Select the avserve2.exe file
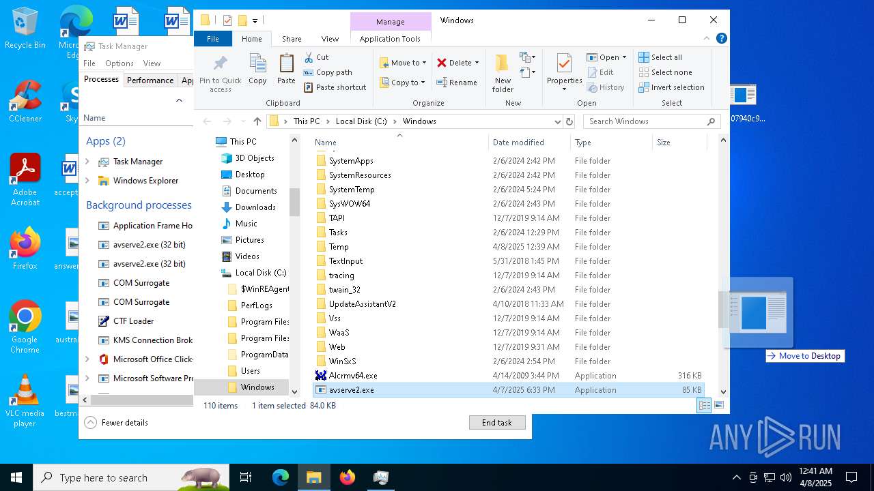The image size is (874, 491). point(509,390)
